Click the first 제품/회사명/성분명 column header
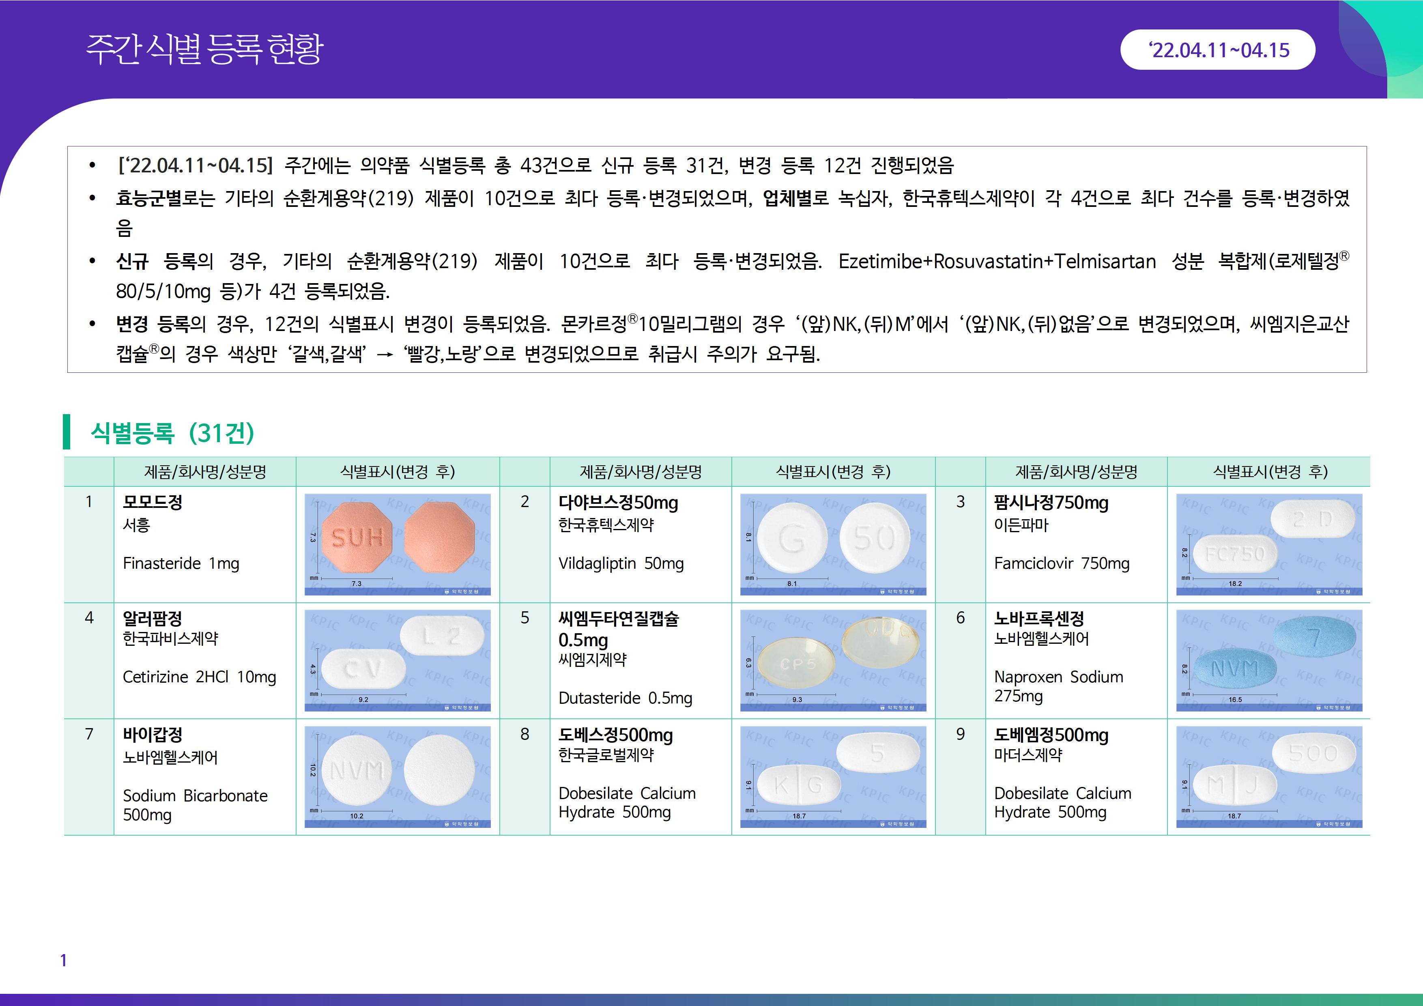 (x=205, y=472)
